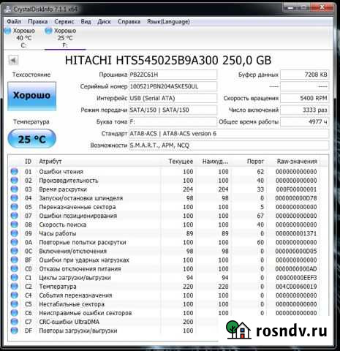Click the Буква тома F: field
Image resolution: width=340 pixels, height=351 pixels.
pyautogui.click(x=173, y=121)
